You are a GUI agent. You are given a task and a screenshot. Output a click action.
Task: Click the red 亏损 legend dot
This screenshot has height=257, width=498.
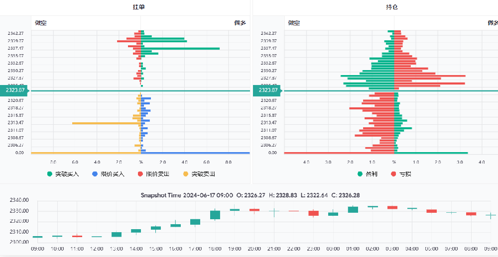tap(393, 174)
